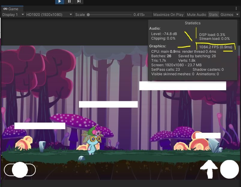
Task: Switch to the Game tab
Action: [13, 9]
